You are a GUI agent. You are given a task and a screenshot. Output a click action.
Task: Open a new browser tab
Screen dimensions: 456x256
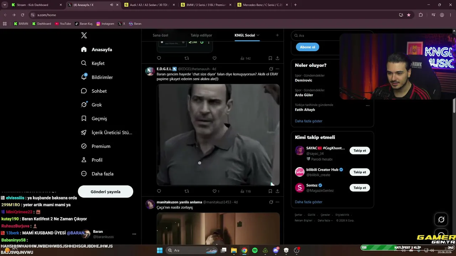(295, 5)
